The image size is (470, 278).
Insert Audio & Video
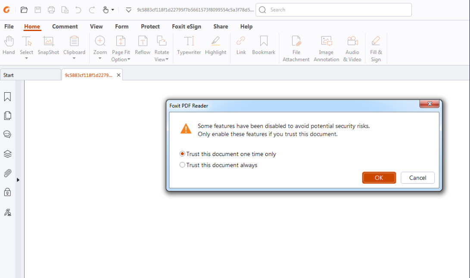[352, 49]
